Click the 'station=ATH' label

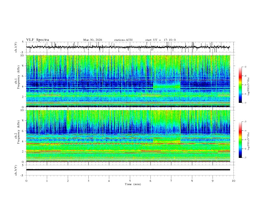pyautogui.click(x=123, y=40)
